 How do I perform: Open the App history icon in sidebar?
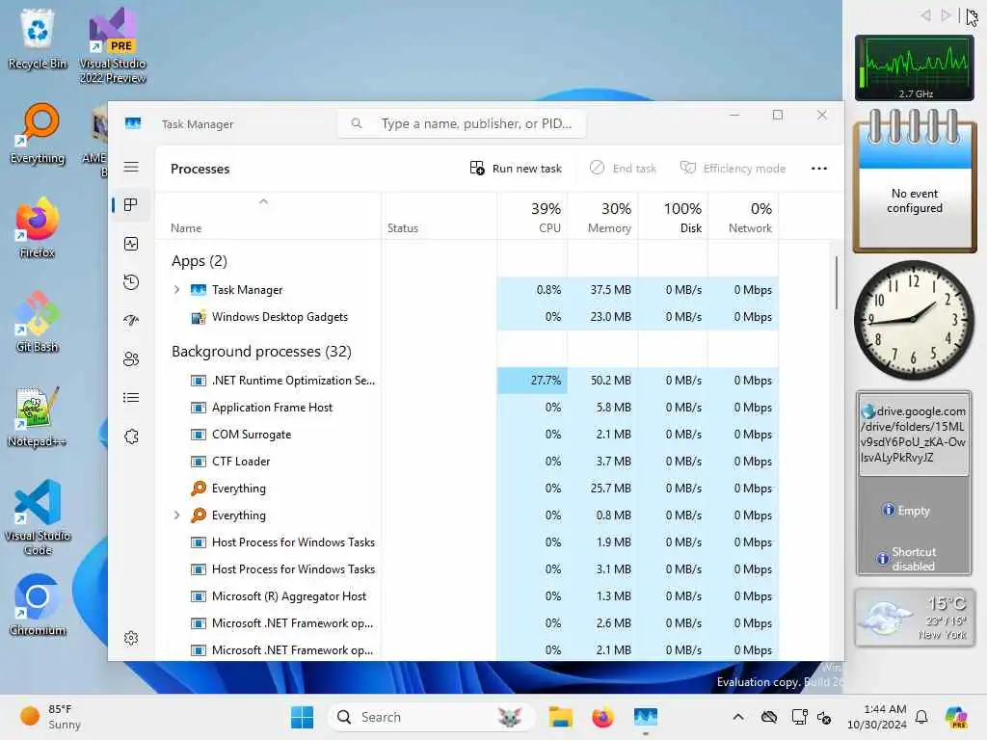[131, 282]
